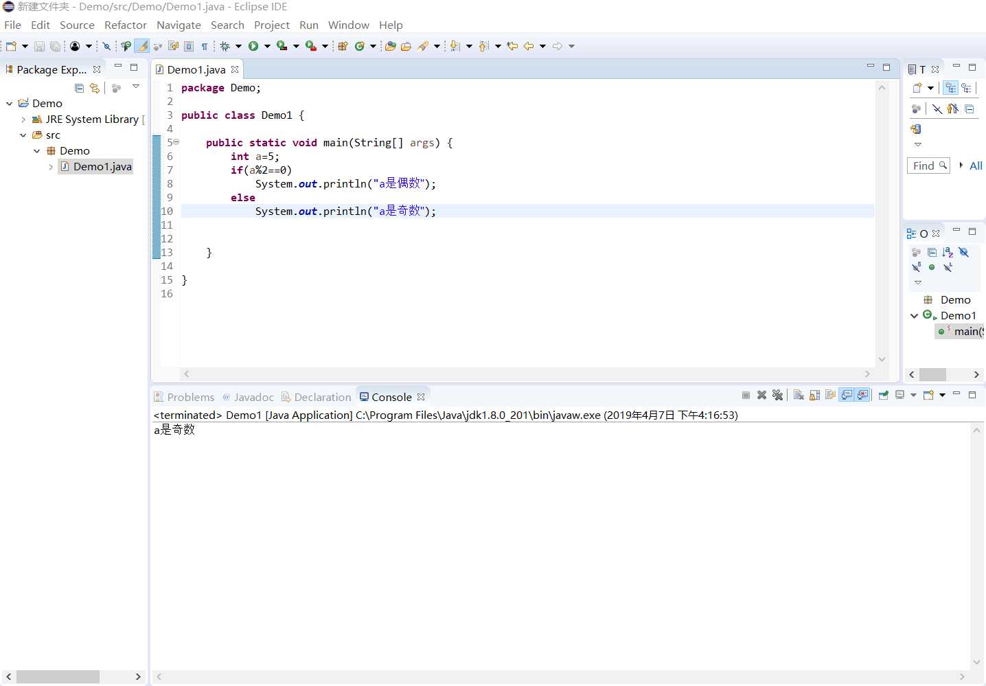The width and height of the screenshot is (986, 686).
Task: Click Clear Console icon
Action: coord(799,395)
